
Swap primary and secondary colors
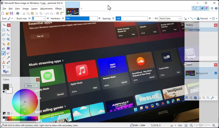coord(11,85)
